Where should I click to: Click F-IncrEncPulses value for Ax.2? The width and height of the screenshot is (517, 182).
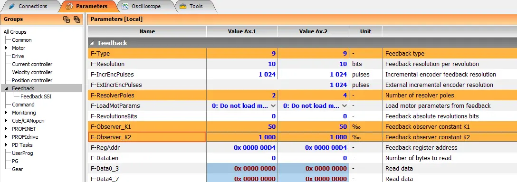313,75
